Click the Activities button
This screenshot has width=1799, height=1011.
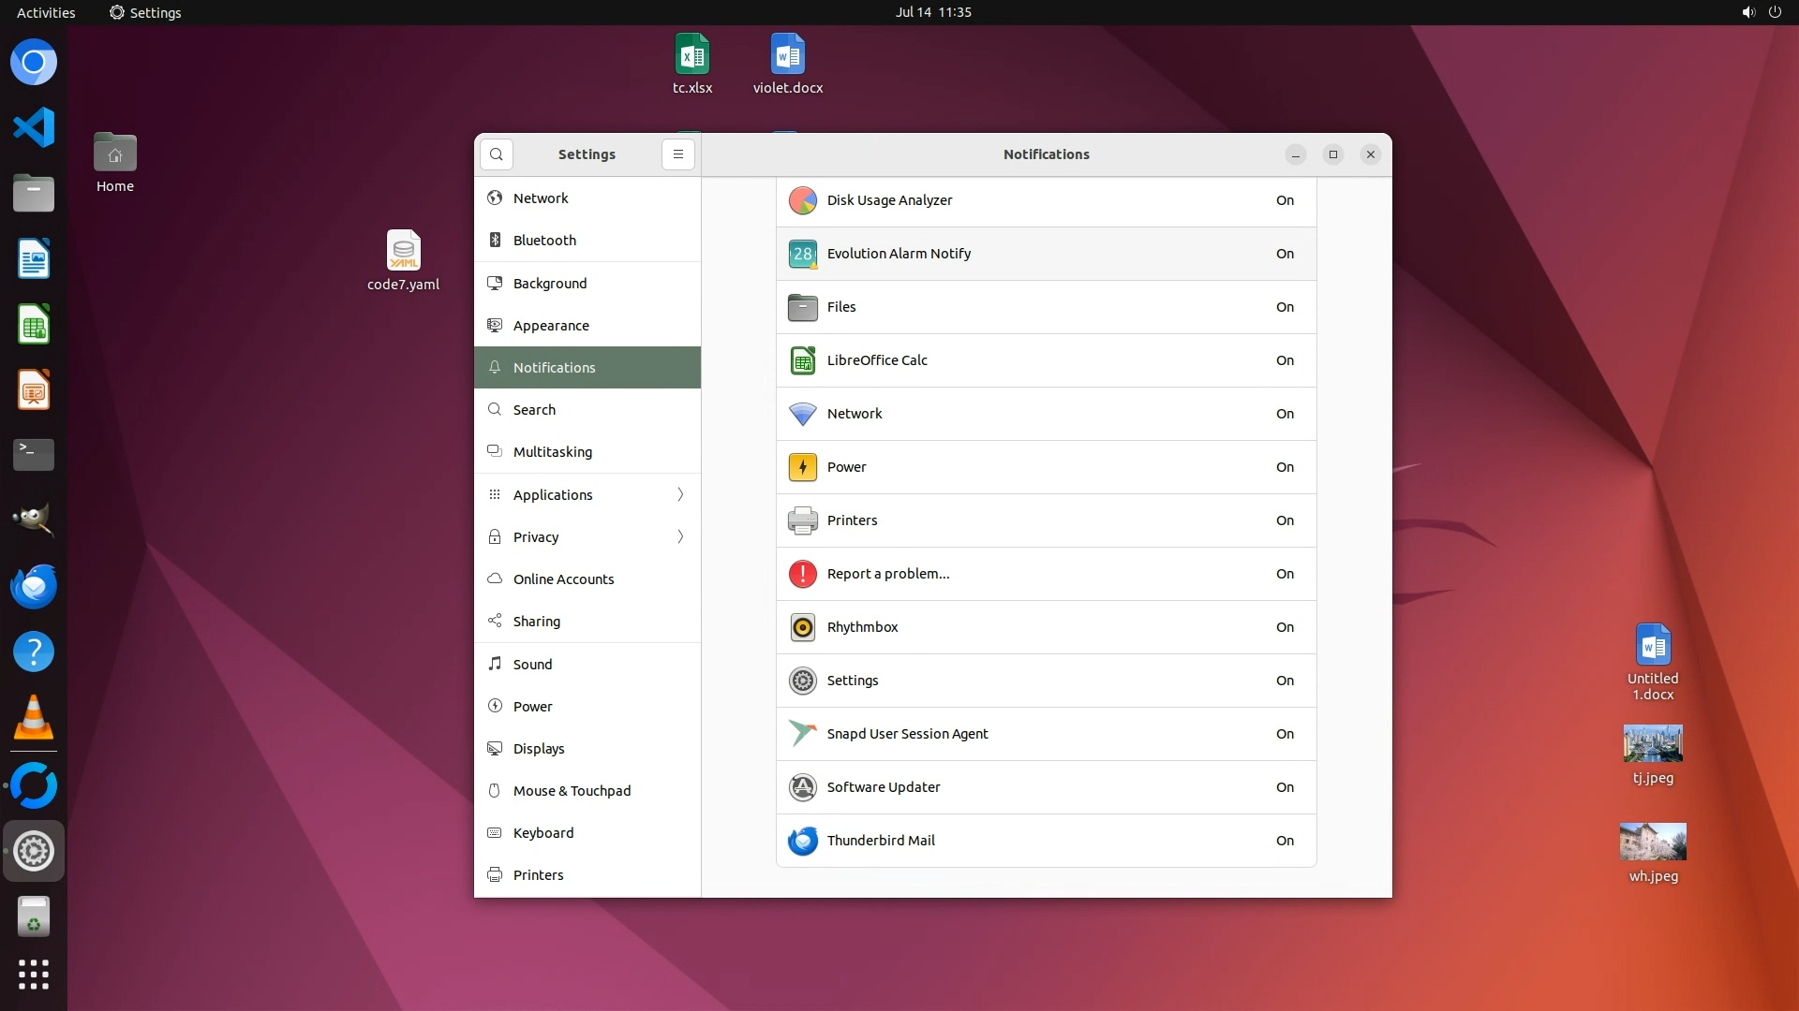pyautogui.click(x=46, y=12)
